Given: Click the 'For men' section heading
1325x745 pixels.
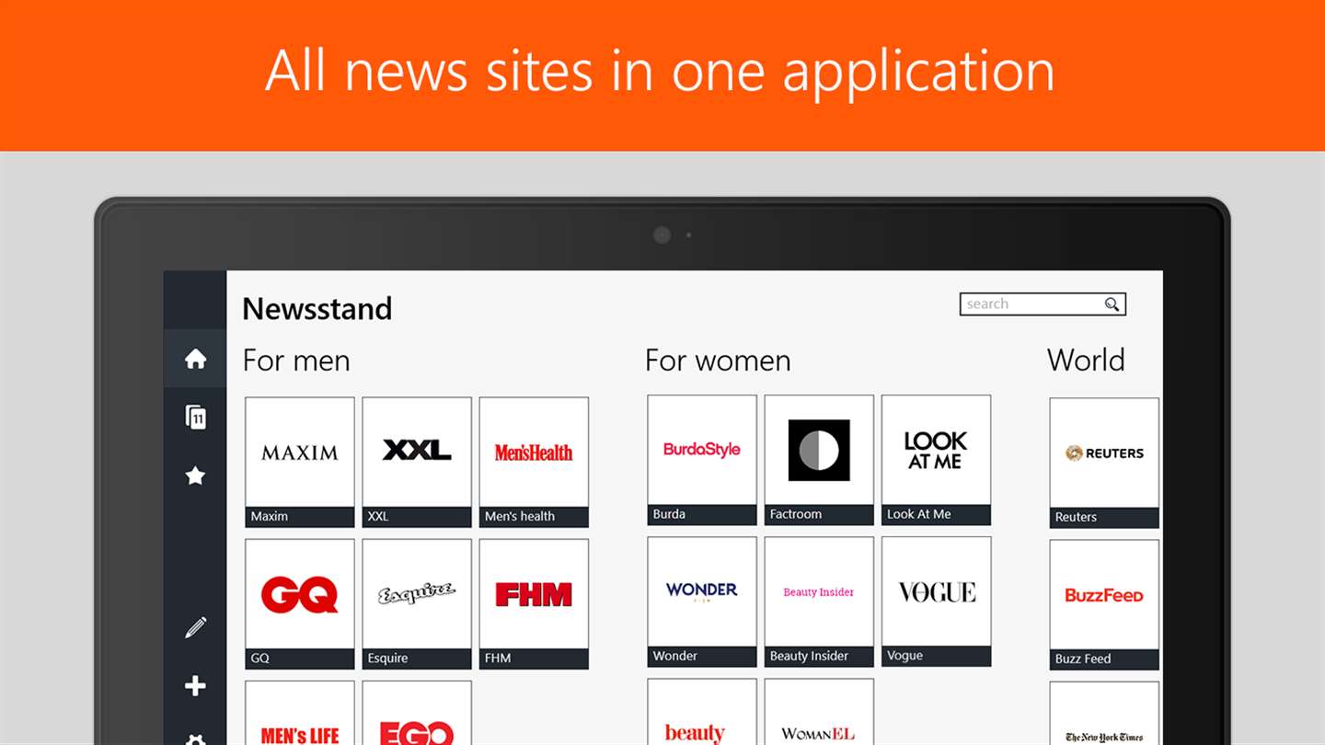Looking at the screenshot, I should [296, 361].
